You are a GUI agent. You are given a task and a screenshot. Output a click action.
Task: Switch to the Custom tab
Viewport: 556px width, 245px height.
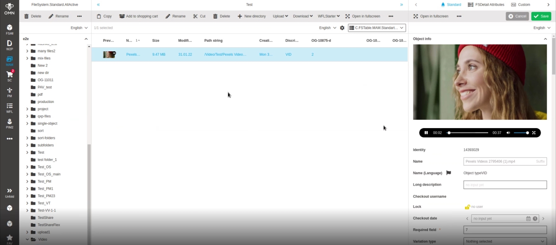tap(520, 5)
